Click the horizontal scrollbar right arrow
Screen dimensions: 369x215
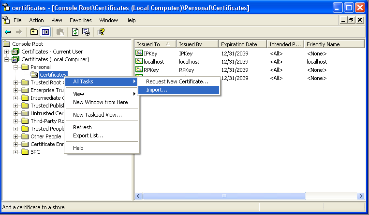pos(360,196)
